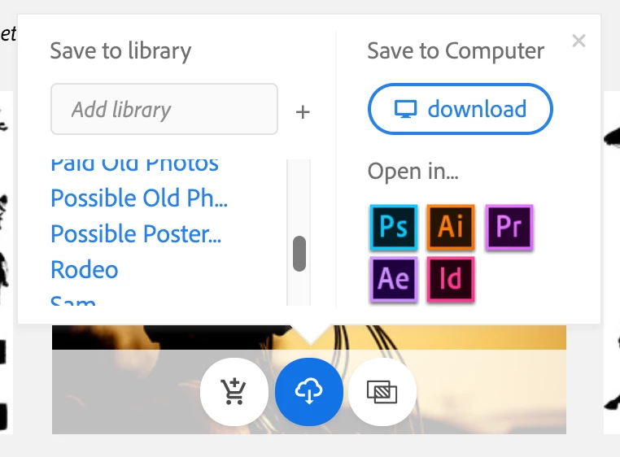Select the Possible Old Ph... library
This screenshot has width=620, height=457.
(x=139, y=198)
